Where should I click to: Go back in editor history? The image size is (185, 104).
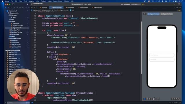click(35, 8)
